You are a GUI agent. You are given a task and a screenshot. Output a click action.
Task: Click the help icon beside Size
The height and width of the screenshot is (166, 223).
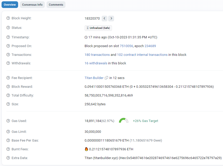[8, 104]
